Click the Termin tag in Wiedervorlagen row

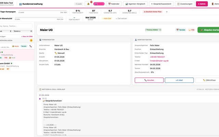pyautogui.click(x=24, y=46)
